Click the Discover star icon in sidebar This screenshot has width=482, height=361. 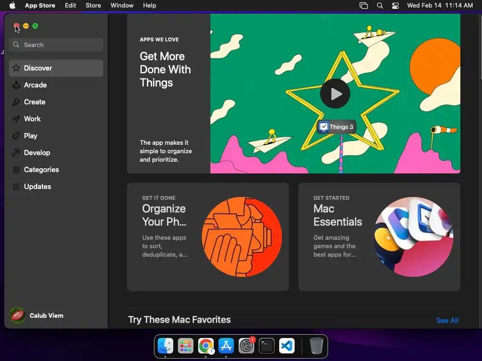click(x=16, y=68)
